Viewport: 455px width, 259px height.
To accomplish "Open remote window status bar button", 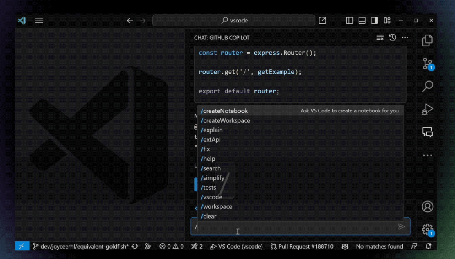I will point(22,246).
